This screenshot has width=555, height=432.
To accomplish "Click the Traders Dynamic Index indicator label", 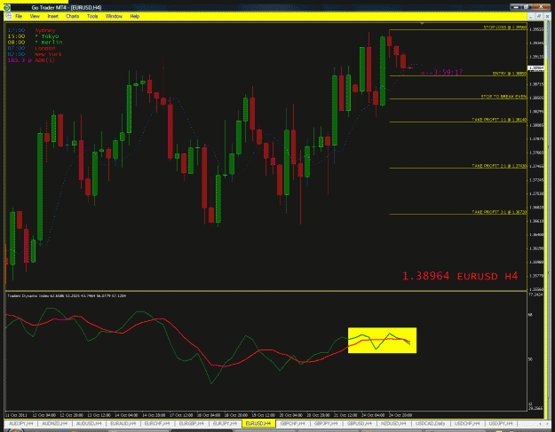I will (x=67, y=295).
